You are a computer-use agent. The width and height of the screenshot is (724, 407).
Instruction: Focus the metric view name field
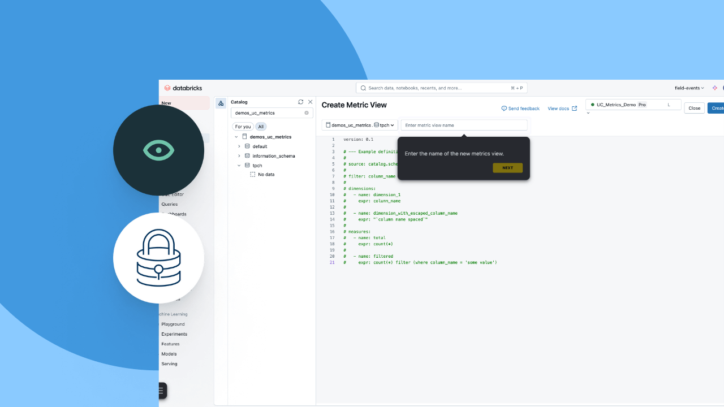[464, 125]
